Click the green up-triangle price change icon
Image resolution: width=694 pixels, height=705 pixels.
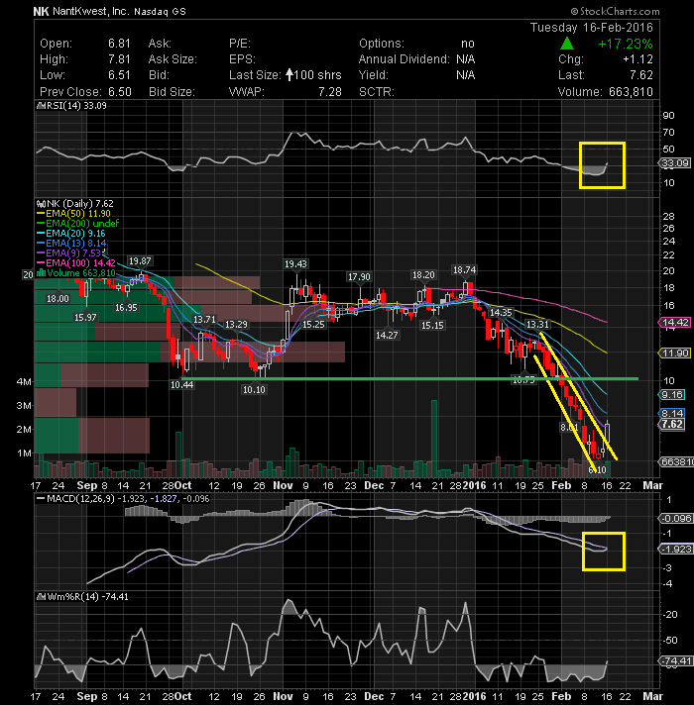click(567, 44)
